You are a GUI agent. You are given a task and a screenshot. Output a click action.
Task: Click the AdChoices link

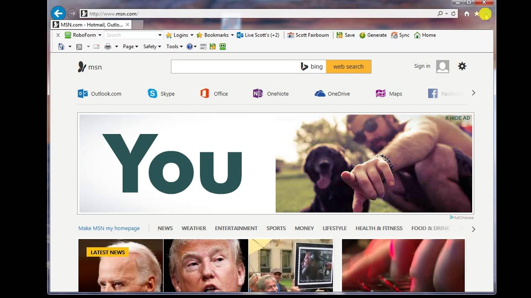coord(462,217)
